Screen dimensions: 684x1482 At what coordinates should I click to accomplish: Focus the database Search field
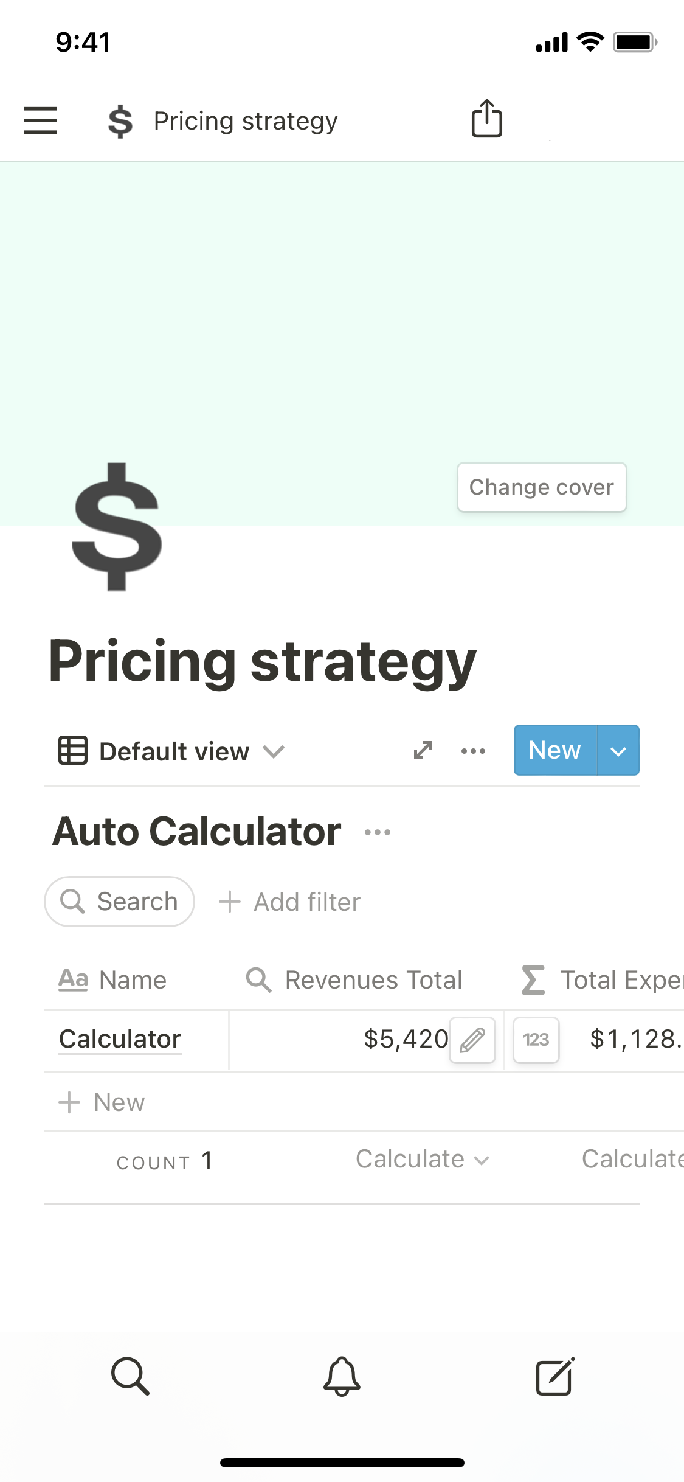[120, 902]
